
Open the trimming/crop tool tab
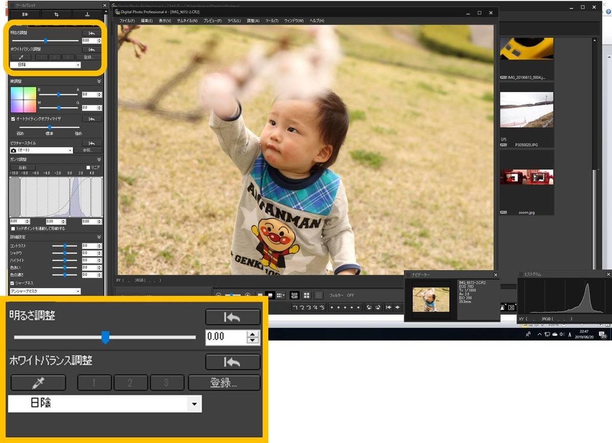[x=56, y=14]
